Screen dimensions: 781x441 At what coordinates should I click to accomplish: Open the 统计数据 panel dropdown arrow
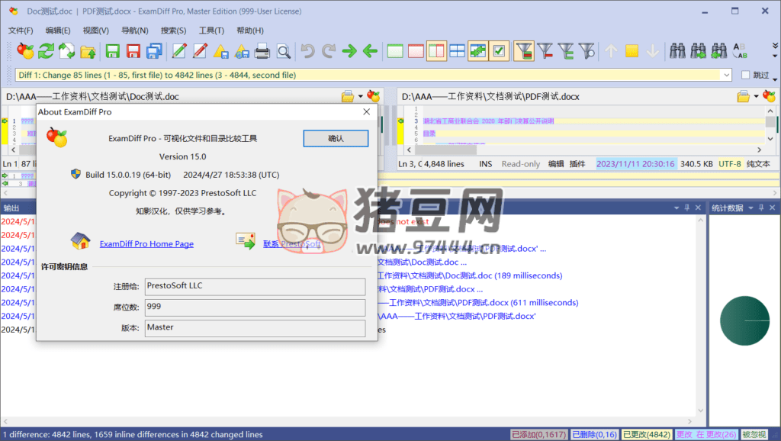(750, 208)
